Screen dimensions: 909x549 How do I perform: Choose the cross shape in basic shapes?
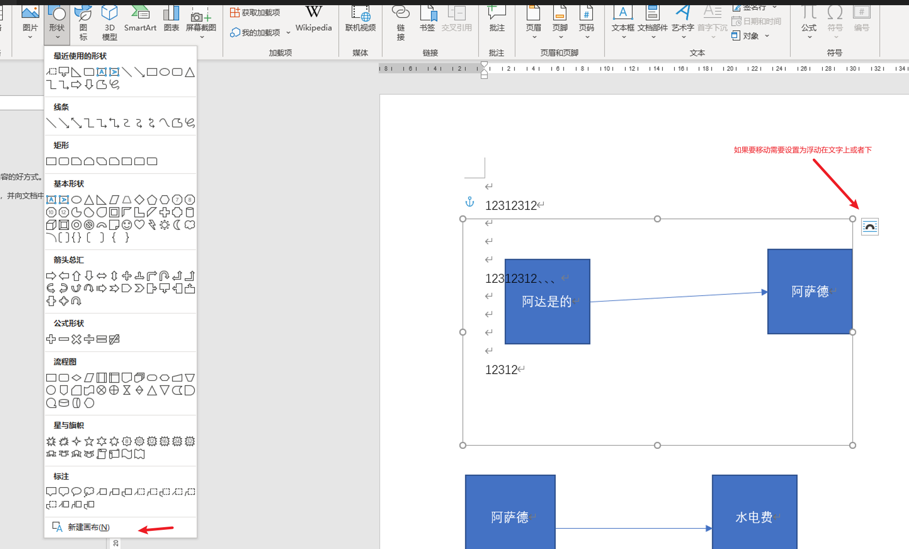click(x=165, y=212)
